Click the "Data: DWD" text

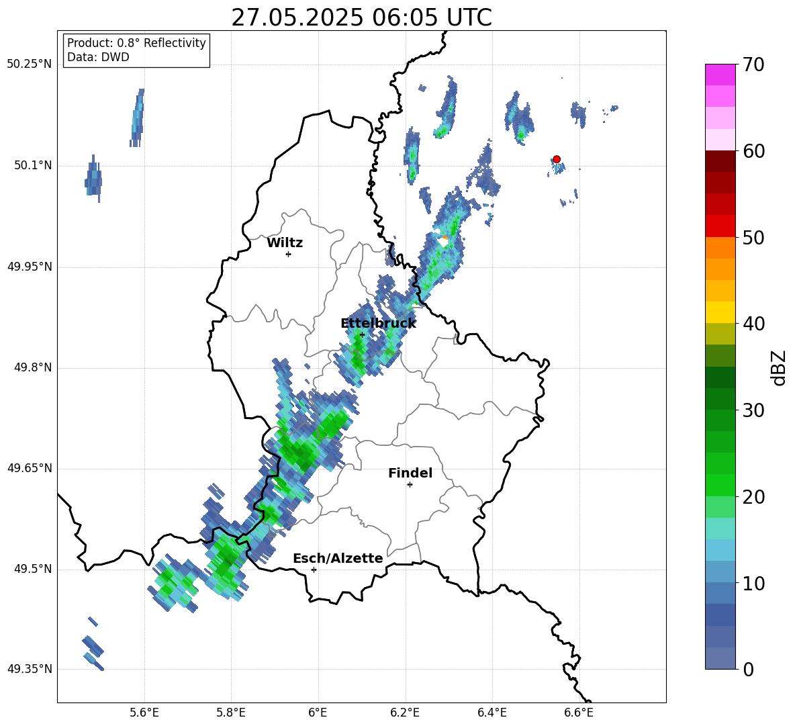(98, 57)
